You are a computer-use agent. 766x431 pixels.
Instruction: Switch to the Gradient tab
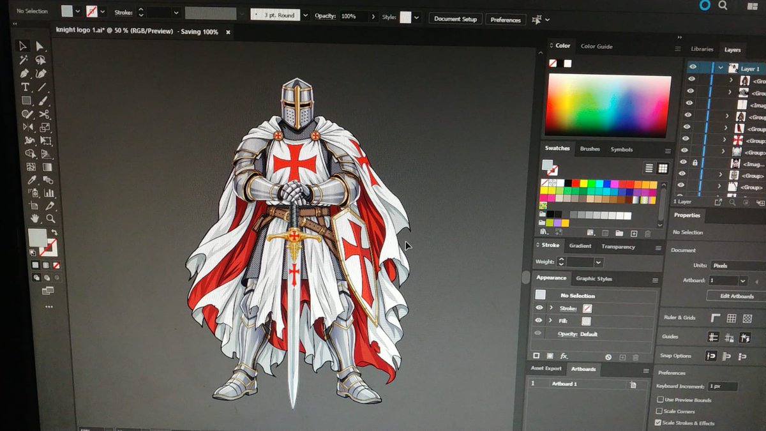[580, 246]
